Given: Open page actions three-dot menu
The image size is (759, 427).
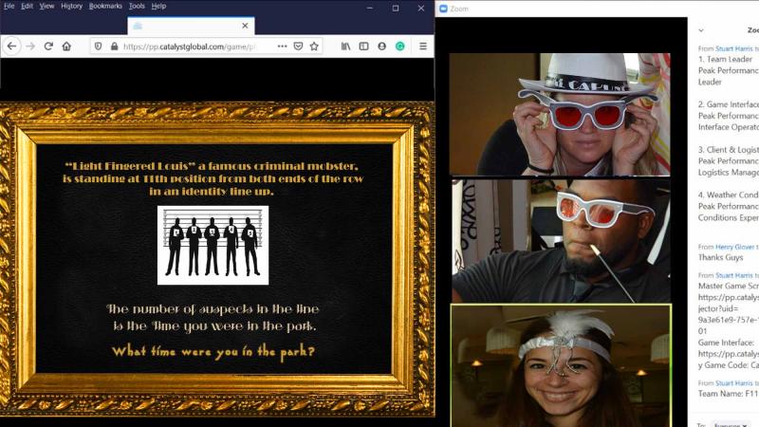Looking at the screenshot, I should click(x=282, y=46).
